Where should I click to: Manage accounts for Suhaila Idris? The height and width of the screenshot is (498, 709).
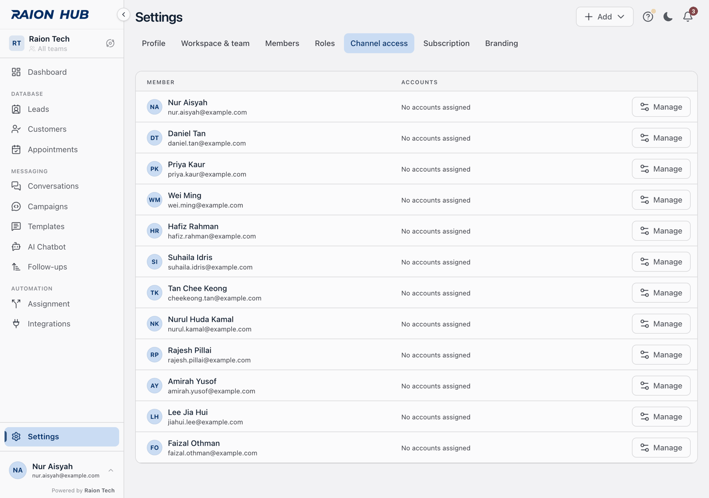[661, 262]
